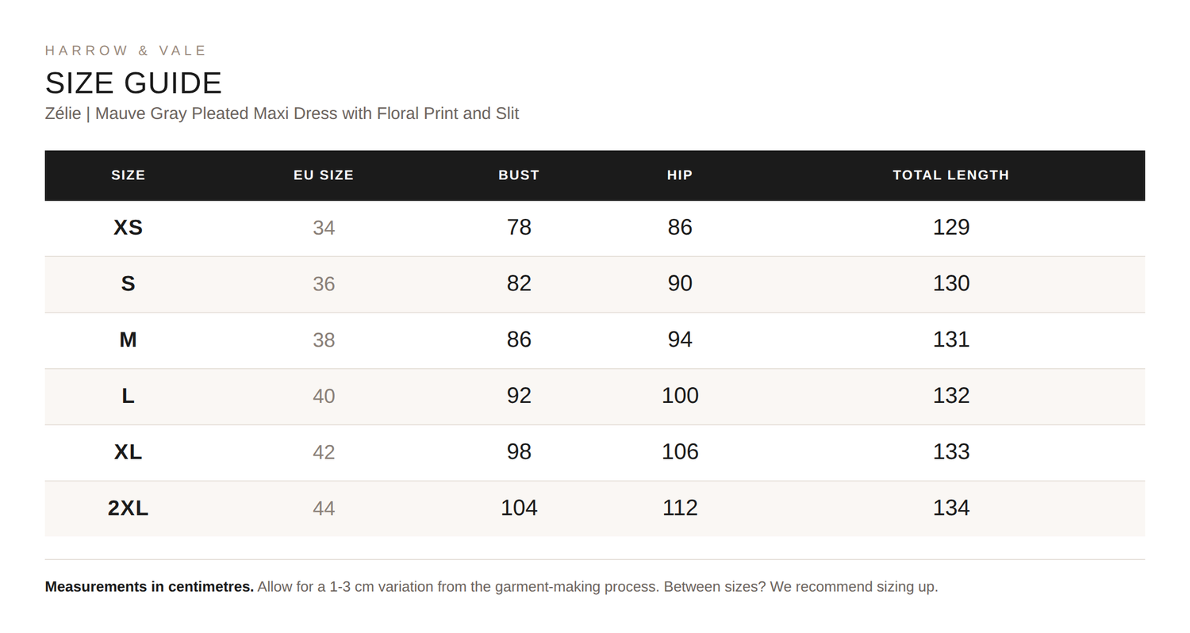Click EU size 40 in L row

[324, 396]
